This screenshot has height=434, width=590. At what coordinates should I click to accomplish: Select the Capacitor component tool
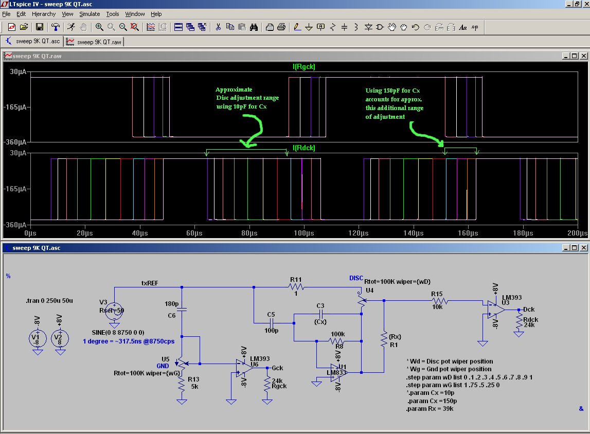click(x=345, y=27)
